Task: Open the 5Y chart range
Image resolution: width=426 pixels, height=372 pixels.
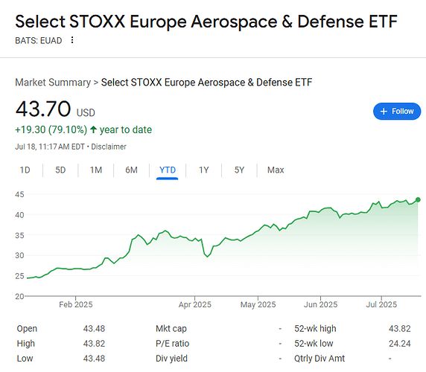Action: (239, 170)
